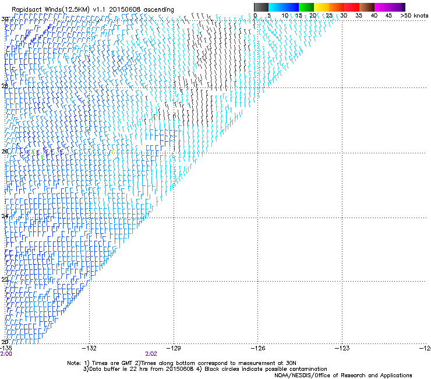Click the 'Data buffer is 22 hrs' note
431x379 pixels.
(x=205, y=369)
